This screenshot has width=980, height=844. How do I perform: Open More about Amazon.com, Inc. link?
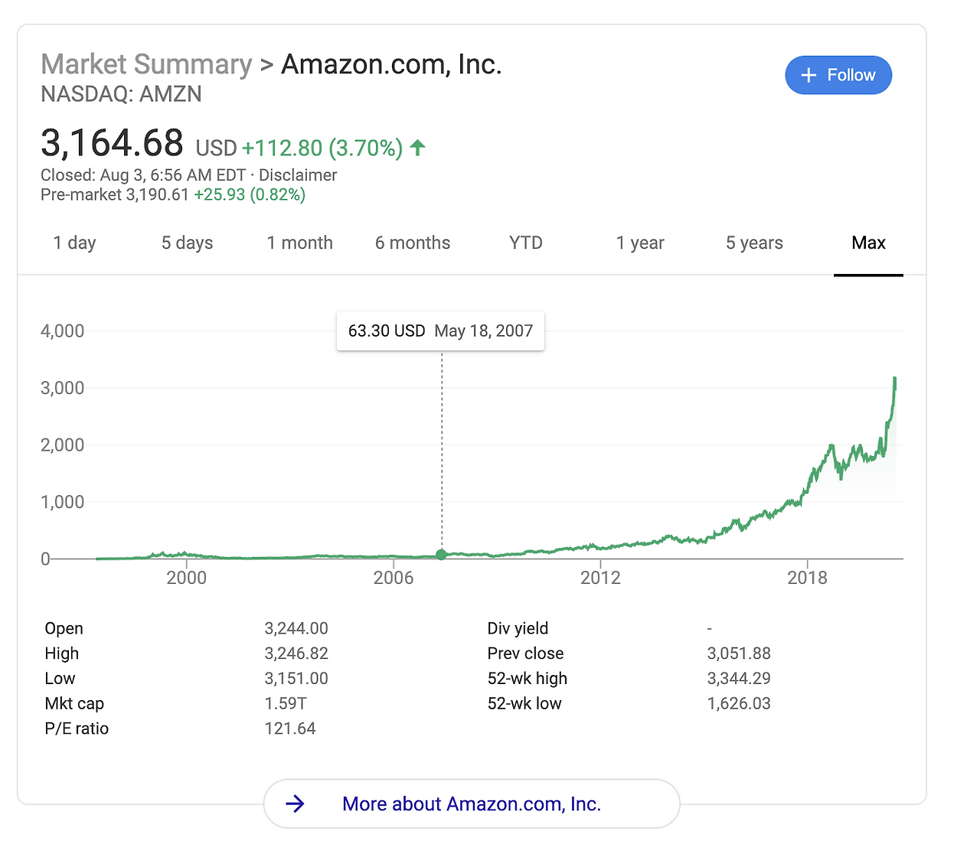point(472,803)
